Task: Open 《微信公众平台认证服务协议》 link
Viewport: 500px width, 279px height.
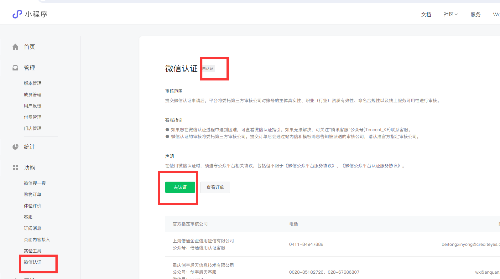Action: pos(371,166)
